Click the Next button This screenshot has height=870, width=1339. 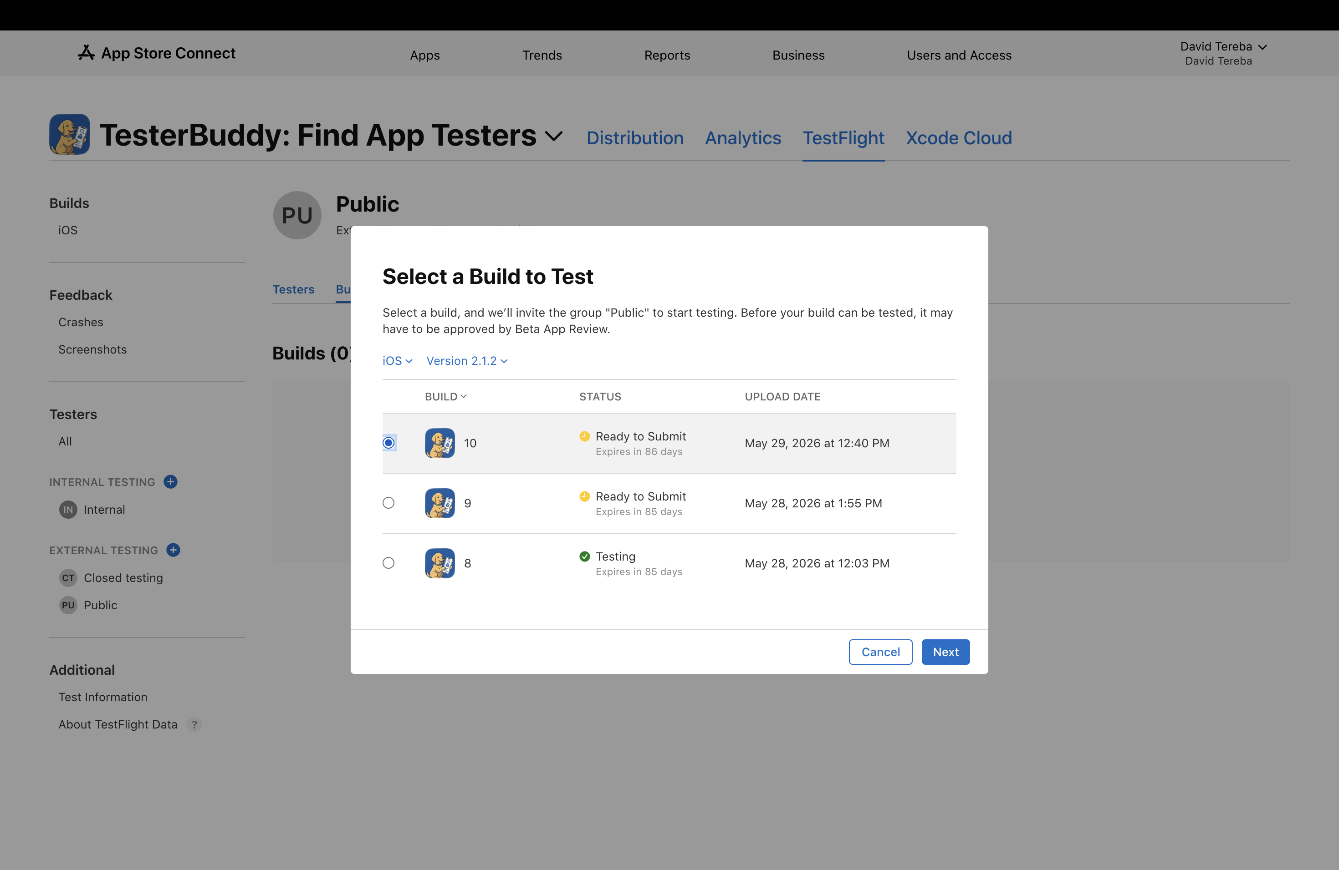946,652
